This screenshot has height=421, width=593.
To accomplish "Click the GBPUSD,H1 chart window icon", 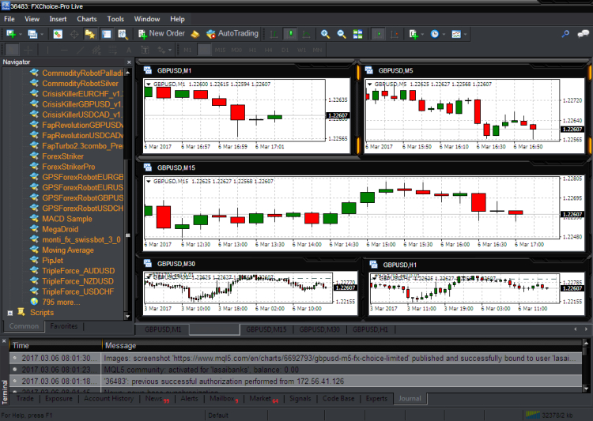I will (x=372, y=265).
